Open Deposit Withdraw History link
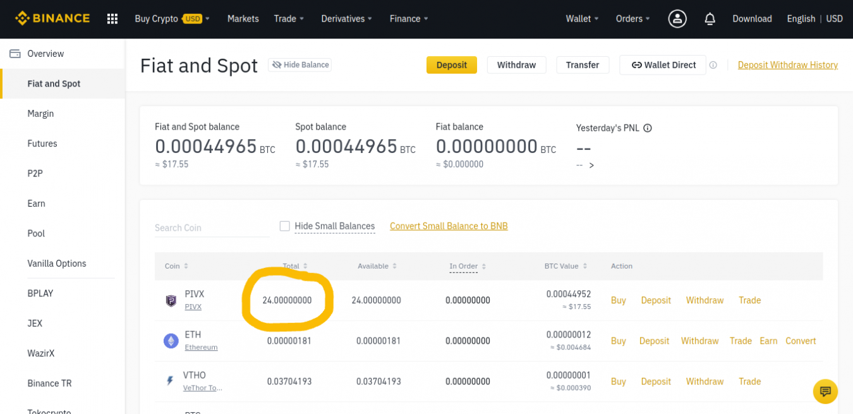Viewport: 853px width, 414px height. coord(788,65)
